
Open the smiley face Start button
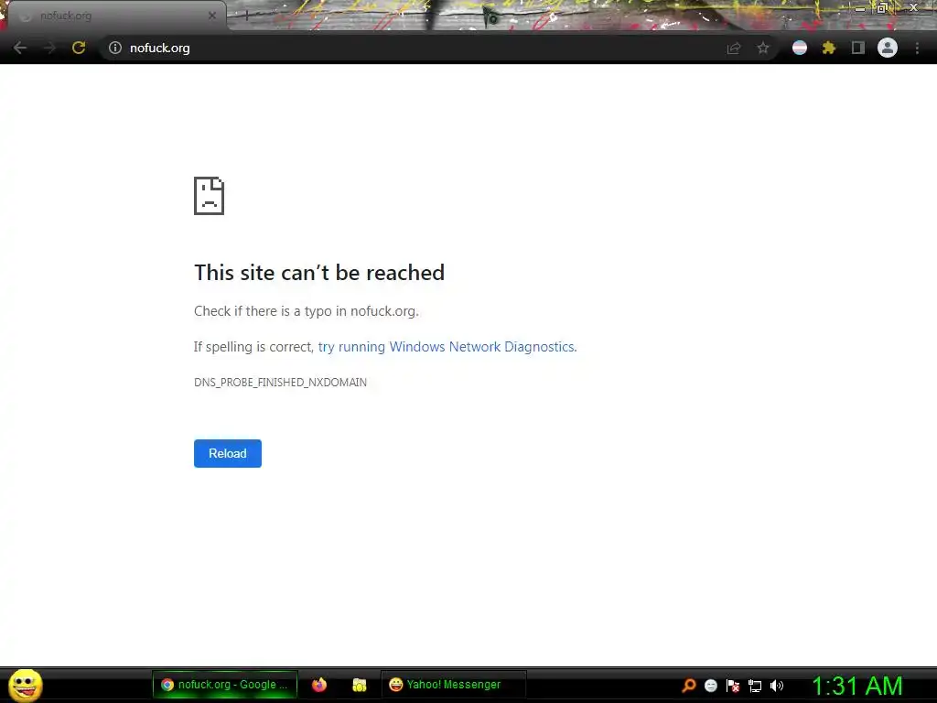(26, 685)
